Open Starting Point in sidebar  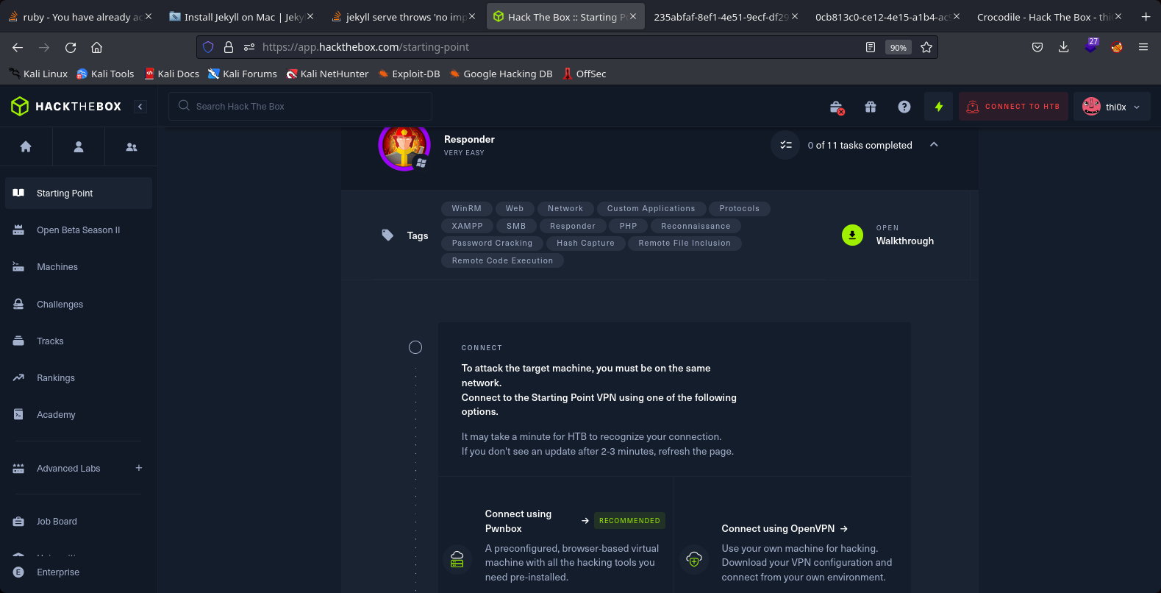click(79, 193)
